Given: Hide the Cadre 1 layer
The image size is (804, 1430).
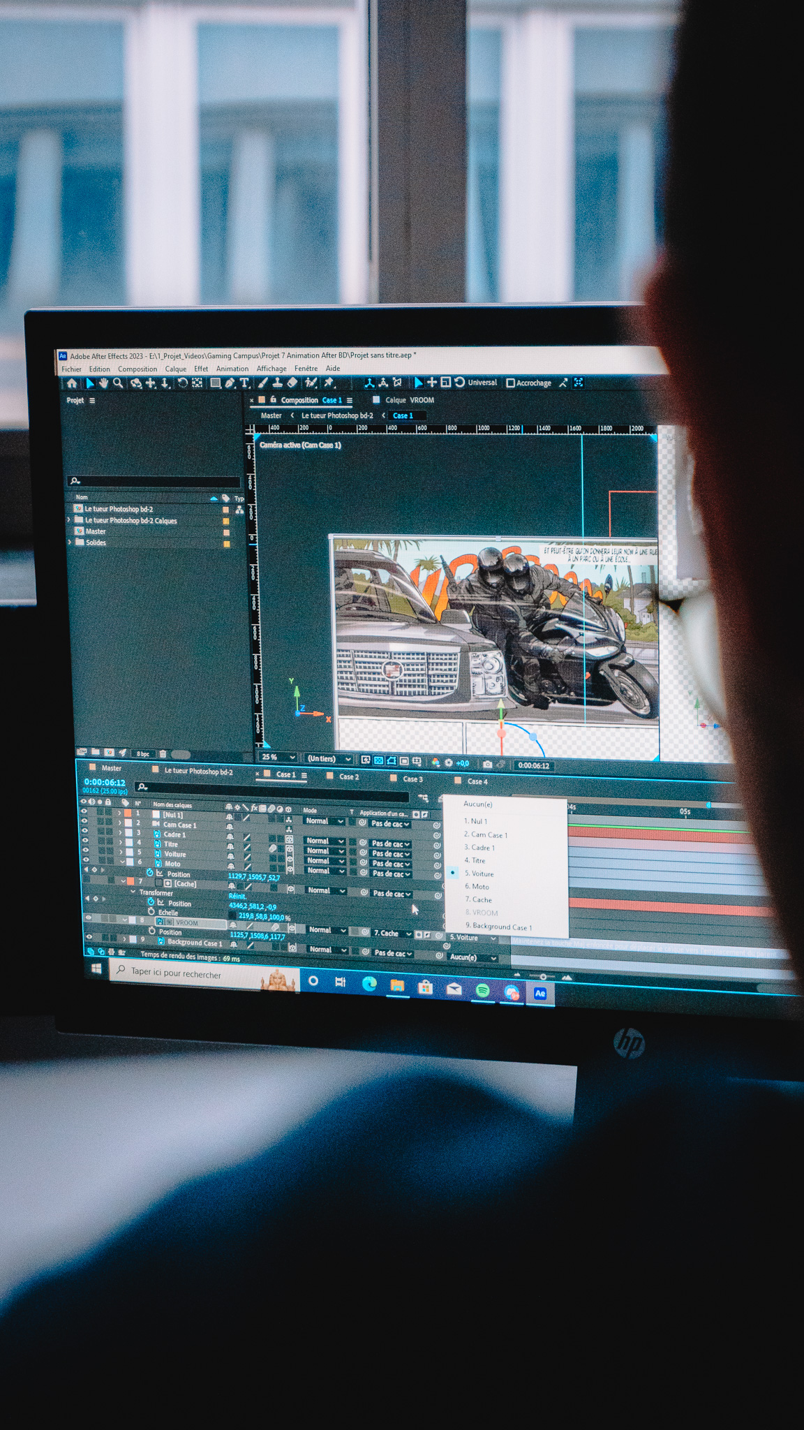Looking at the screenshot, I should point(85,831).
